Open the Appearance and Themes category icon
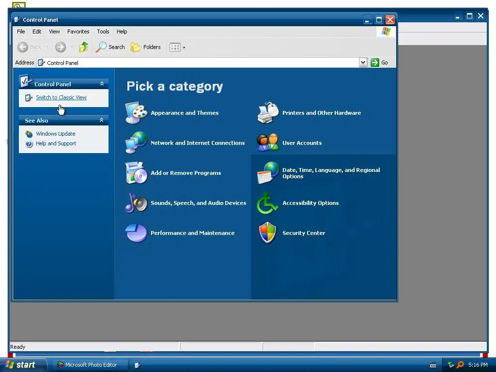 point(136,112)
